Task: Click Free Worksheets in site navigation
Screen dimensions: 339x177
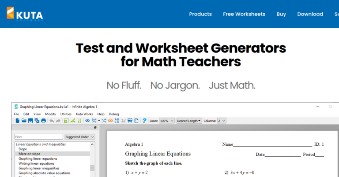Action: (244, 14)
